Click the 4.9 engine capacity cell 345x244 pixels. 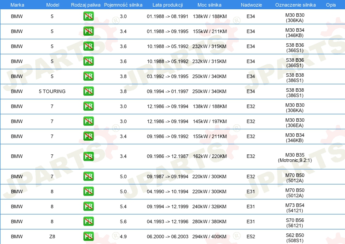pos(123,236)
